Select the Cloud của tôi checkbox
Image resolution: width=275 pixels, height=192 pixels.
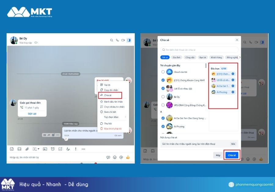163,72
